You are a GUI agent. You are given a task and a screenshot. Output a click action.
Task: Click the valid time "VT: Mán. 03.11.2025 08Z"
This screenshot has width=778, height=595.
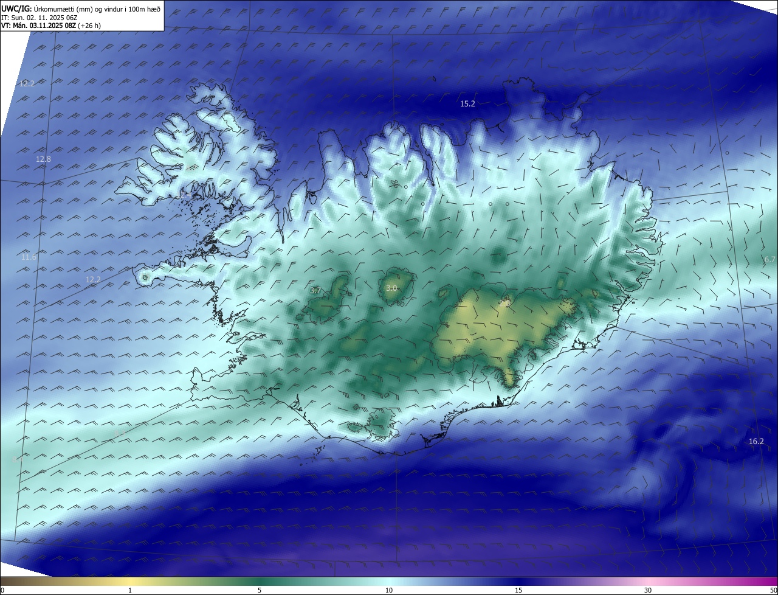click(38, 26)
